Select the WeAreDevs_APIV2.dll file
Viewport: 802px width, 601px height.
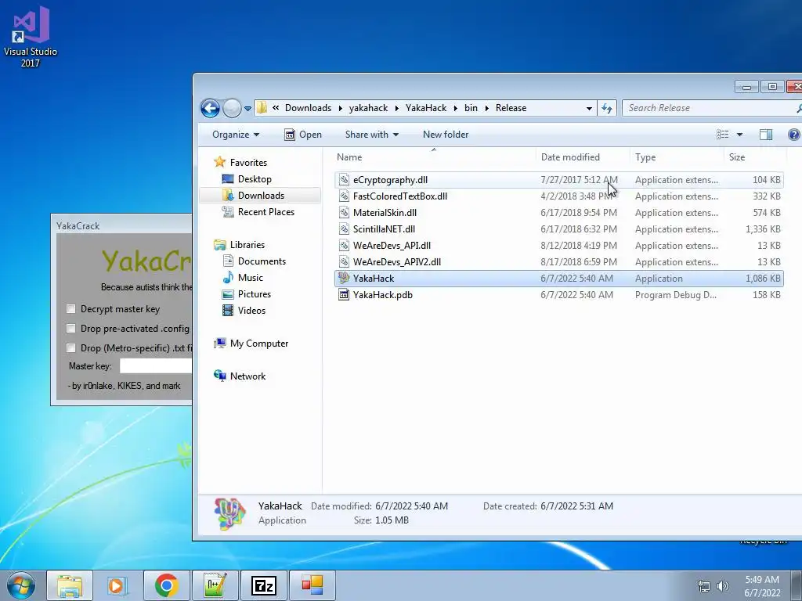[x=558, y=261]
